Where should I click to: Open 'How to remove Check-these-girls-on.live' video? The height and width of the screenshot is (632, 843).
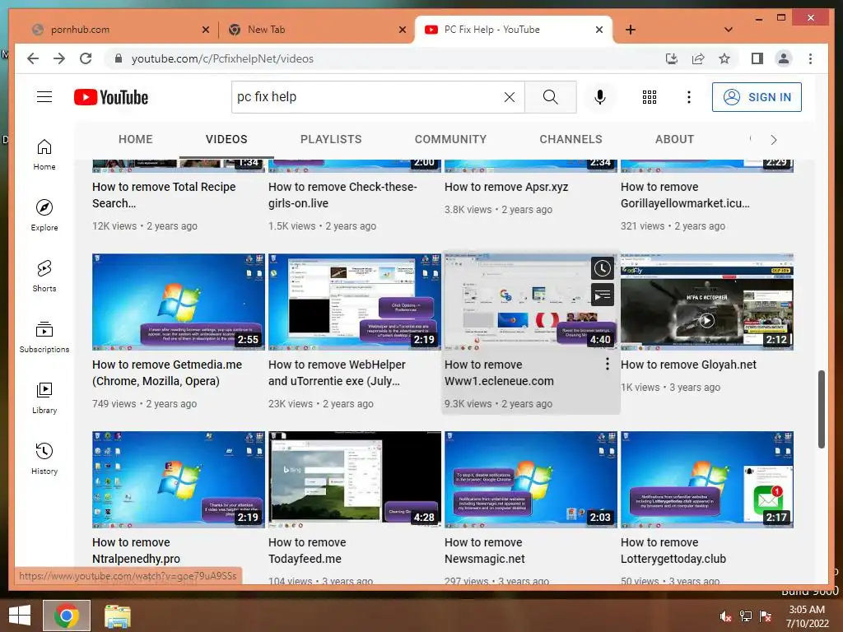coord(342,195)
